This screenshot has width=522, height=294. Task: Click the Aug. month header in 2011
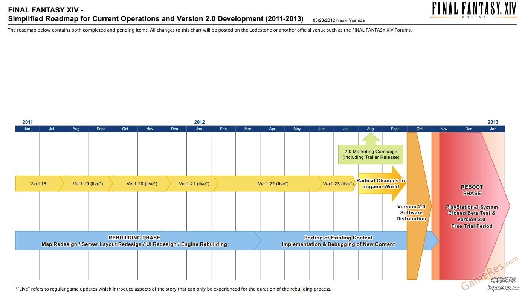click(x=76, y=129)
